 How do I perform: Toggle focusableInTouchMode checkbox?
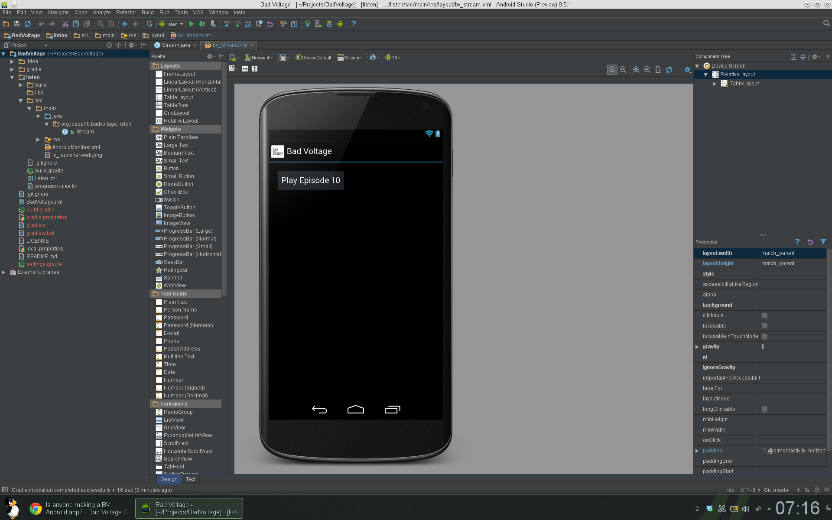pos(764,336)
